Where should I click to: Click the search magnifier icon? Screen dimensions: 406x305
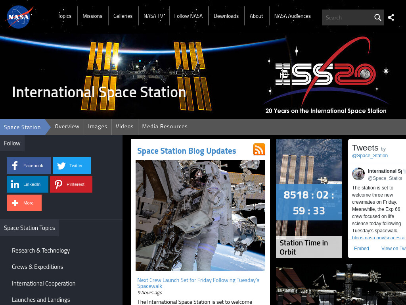[x=377, y=17]
